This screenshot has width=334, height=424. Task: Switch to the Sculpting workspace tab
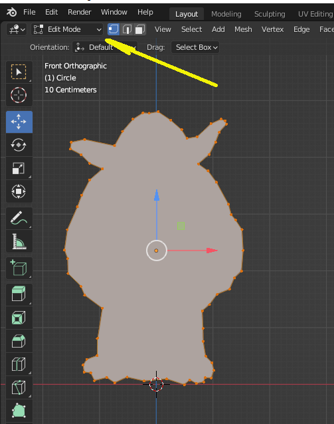click(x=270, y=14)
